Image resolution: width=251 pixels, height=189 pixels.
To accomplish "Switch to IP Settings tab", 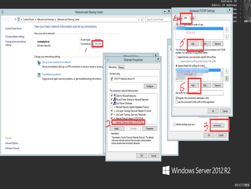I will 178,18.
